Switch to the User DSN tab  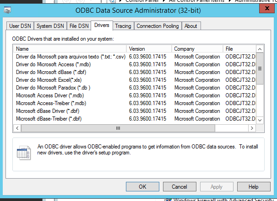(20, 26)
